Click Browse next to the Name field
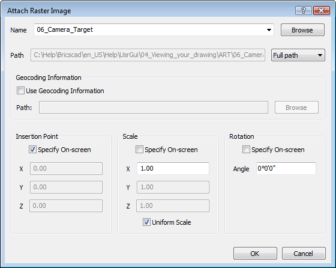This screenshot has width=336, height=268. click(x=302, y=30)
